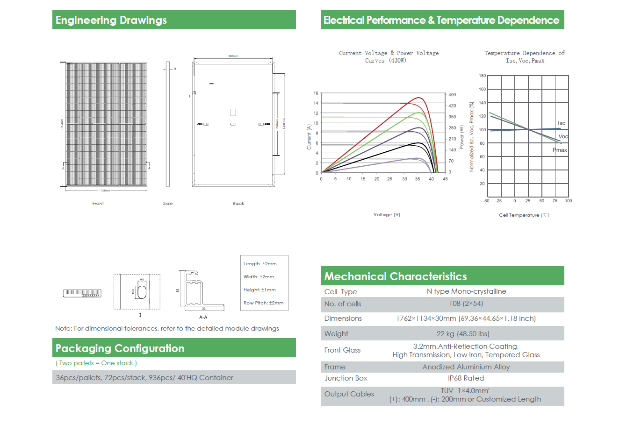Click the 3.2mm Anti-Reflection Coating value

[x=466, y=351]
